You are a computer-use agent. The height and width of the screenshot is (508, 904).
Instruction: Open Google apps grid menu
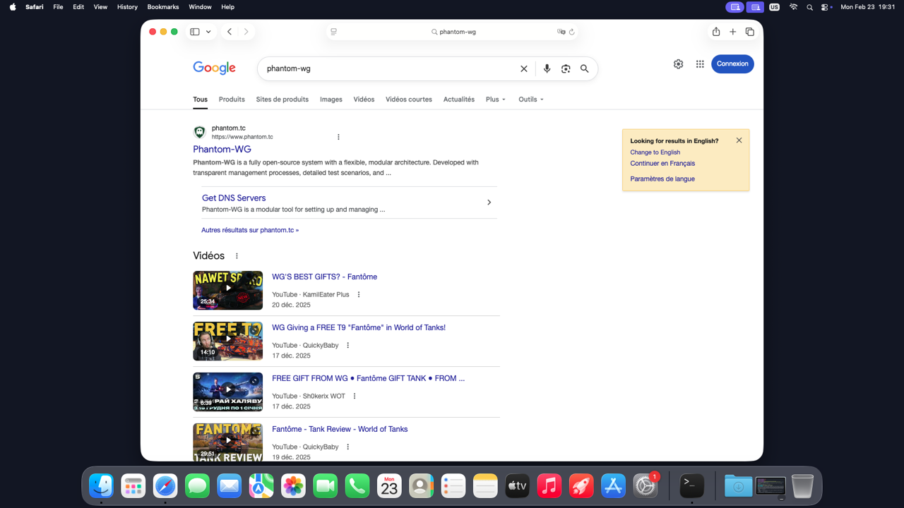[x=700, y=64]
